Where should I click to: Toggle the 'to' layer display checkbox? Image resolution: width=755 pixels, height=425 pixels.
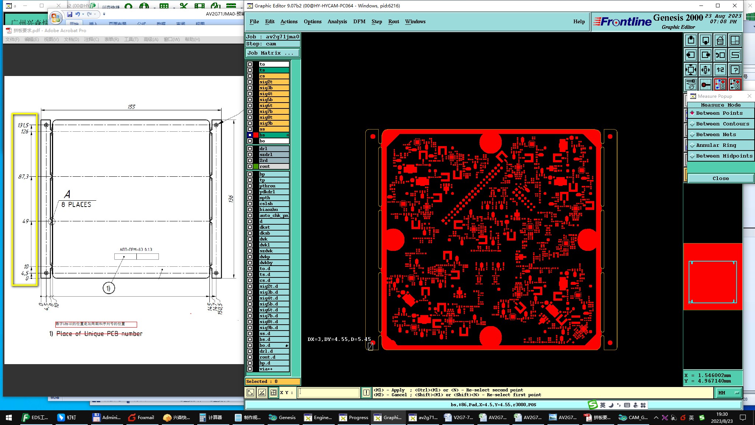[x=250, y=64]
